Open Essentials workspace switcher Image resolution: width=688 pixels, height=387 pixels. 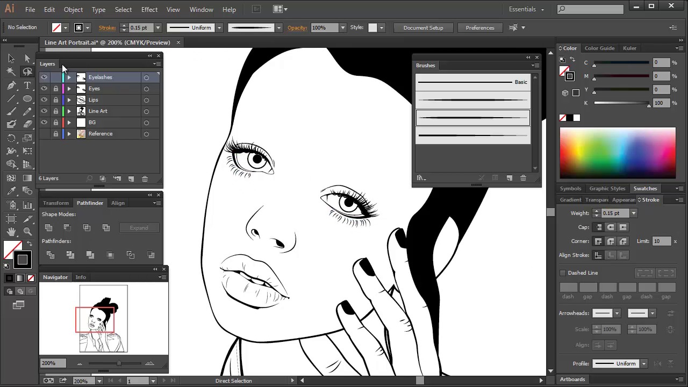point(526,9)
